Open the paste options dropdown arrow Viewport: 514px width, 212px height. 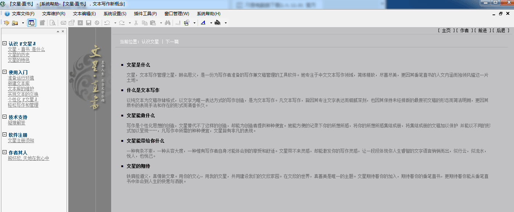161,23
